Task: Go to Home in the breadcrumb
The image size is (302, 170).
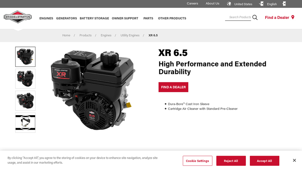Action: click(66, 35)
